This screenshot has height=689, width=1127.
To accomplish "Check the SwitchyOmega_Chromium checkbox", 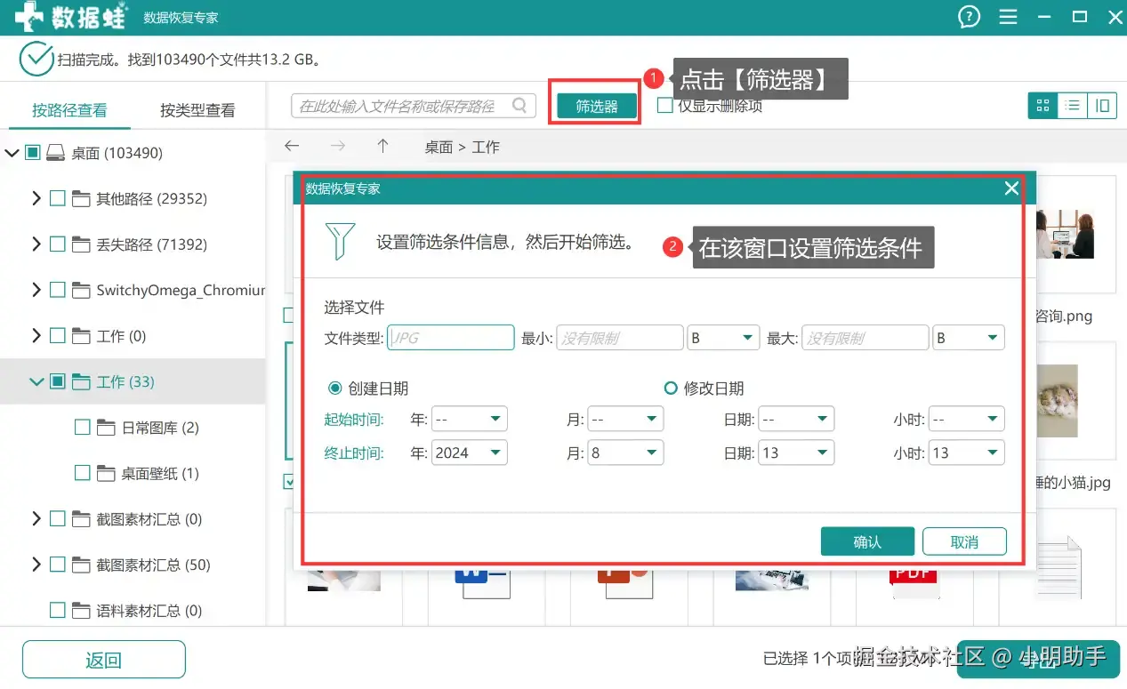I will pos(58,290).
